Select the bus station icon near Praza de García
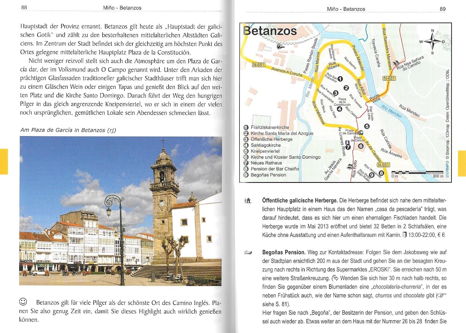The image size is (466, 333). point(360,133)
